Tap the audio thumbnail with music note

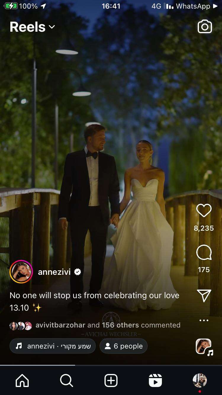[x=204, y=347]
